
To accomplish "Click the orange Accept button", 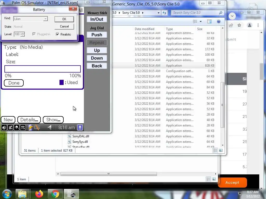I will [232, 183].
